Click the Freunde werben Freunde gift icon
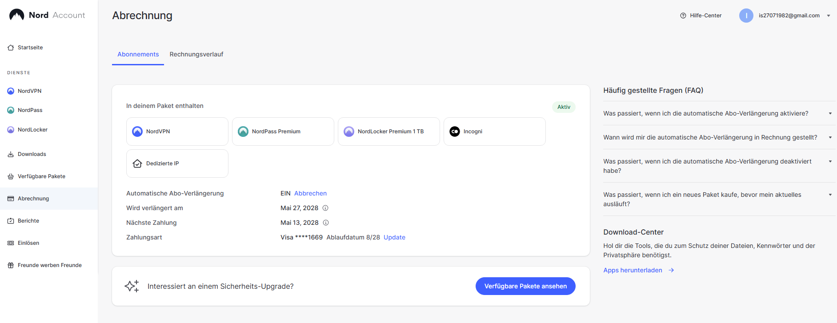The width and height of the screenshot is (837, 323). point(11,265)
